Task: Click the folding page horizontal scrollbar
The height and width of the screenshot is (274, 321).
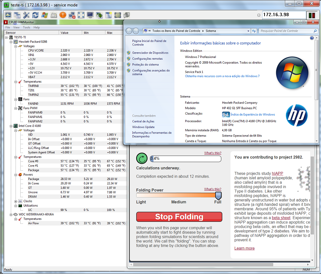Action: click(203, 265)
